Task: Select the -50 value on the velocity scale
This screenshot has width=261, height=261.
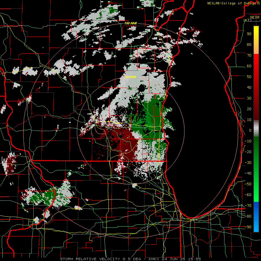Action: click(248, 184)
